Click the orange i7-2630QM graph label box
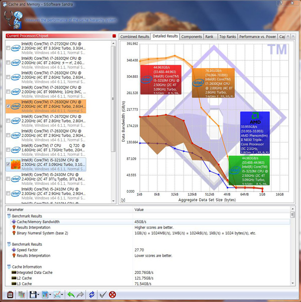 (213, 83)
